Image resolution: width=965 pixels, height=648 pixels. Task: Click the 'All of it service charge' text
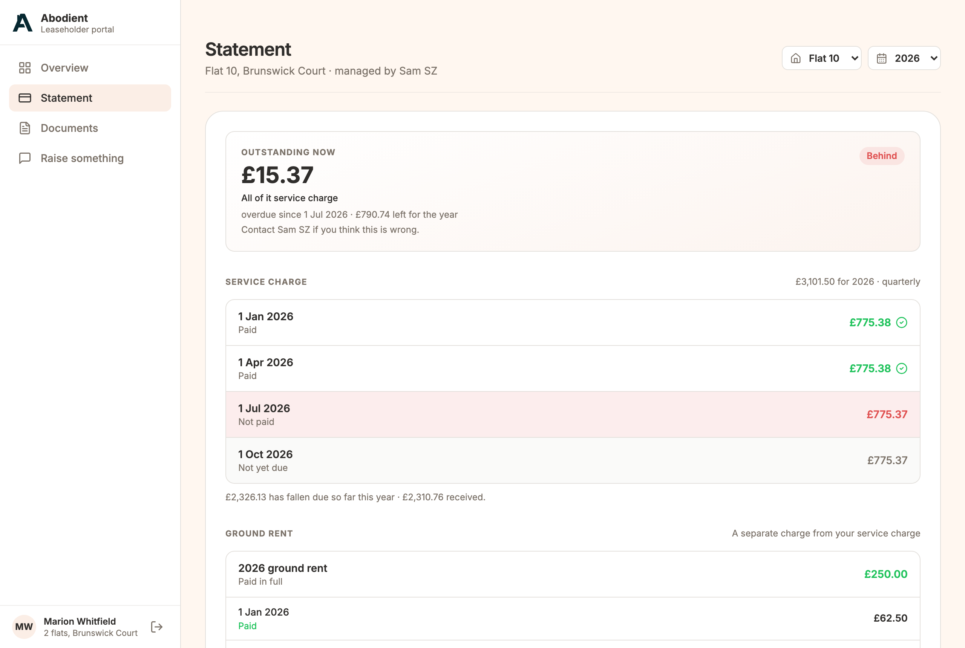289,198
